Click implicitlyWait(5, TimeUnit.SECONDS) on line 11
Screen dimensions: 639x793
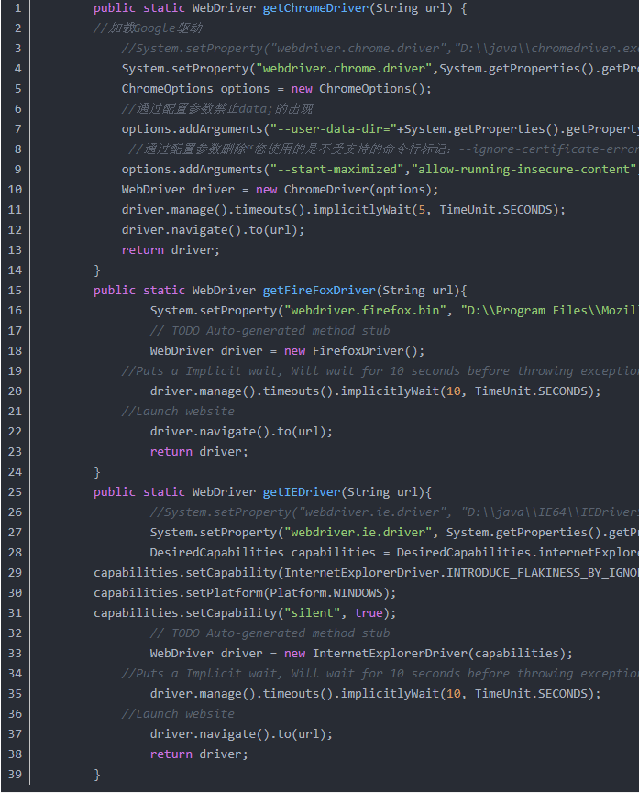coord(435,209)
